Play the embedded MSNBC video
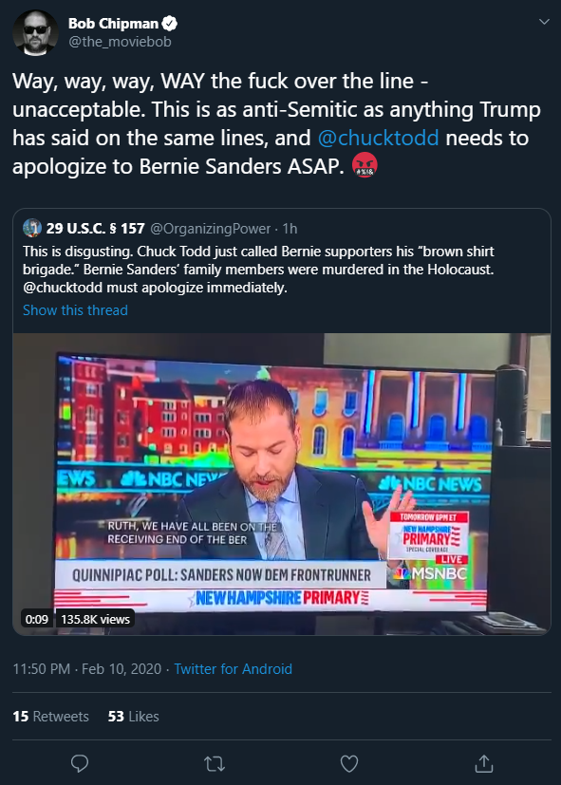This screenshot has width=561, height=785. point(282,484)
